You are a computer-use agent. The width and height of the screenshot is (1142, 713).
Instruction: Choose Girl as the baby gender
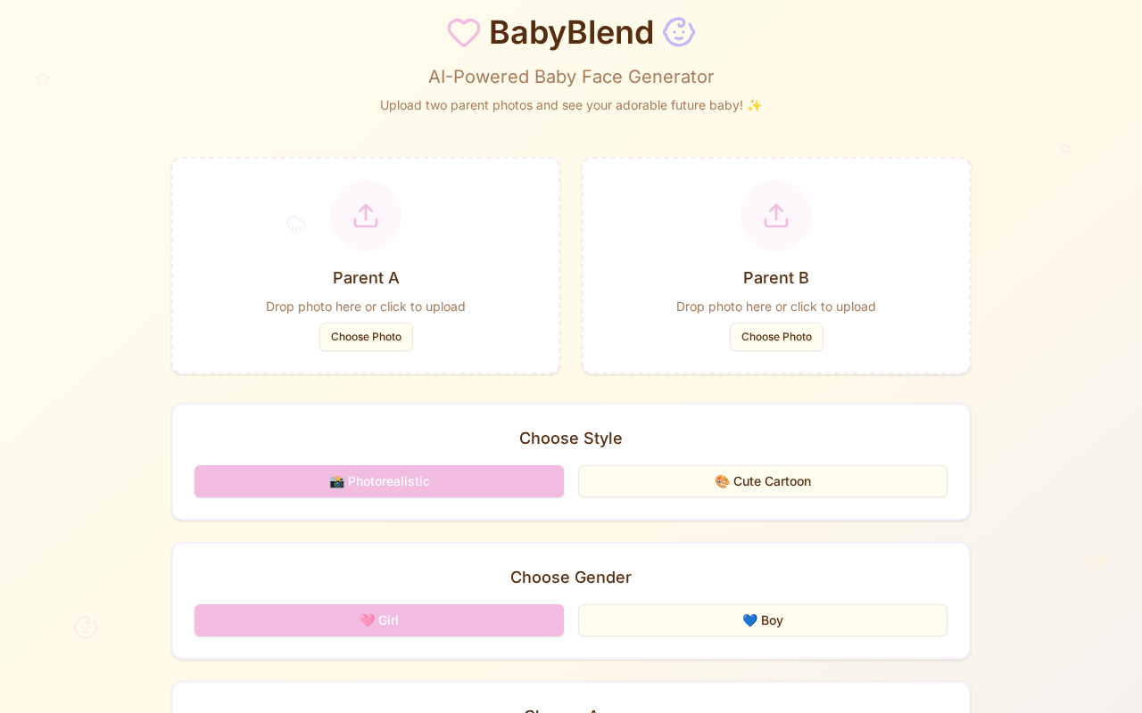tap(379, 620)
